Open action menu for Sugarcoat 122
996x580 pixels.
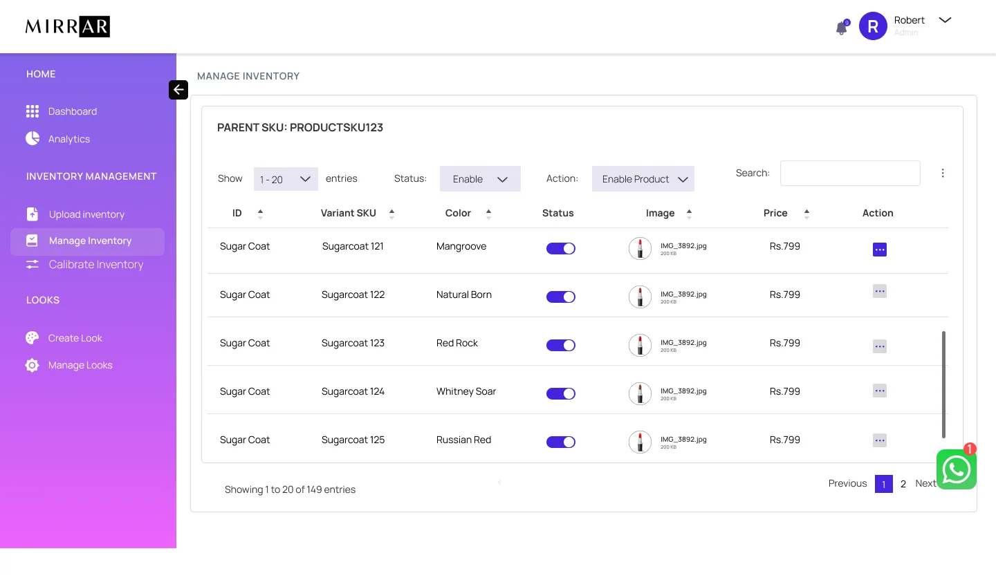pyautogui.click(x=880, y=291)
